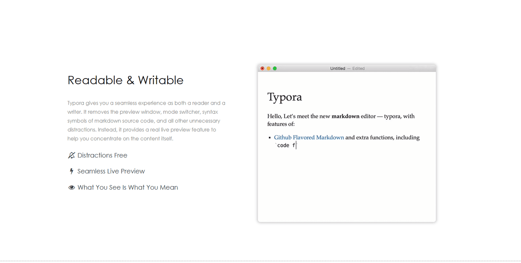Close the Untitled window with red button
Viewport: 521px width, 263px height.
262,69
